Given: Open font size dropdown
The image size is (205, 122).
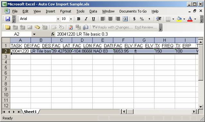Looking at the screenshot, I should tap(71, 19).
